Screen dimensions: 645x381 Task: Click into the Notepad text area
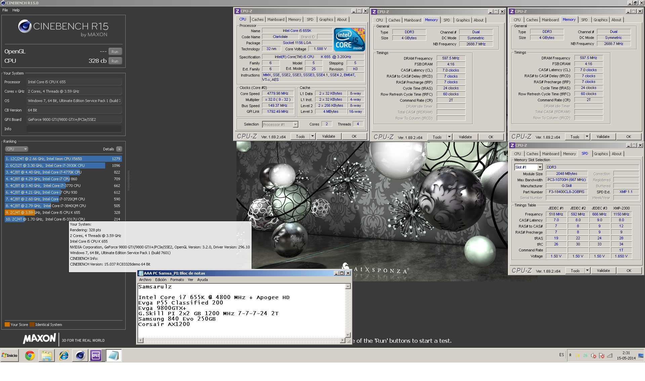click(x=242, y=311)
